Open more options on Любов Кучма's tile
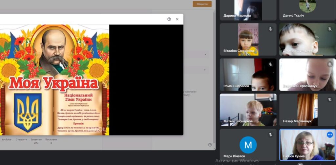 tap(330, 134)
